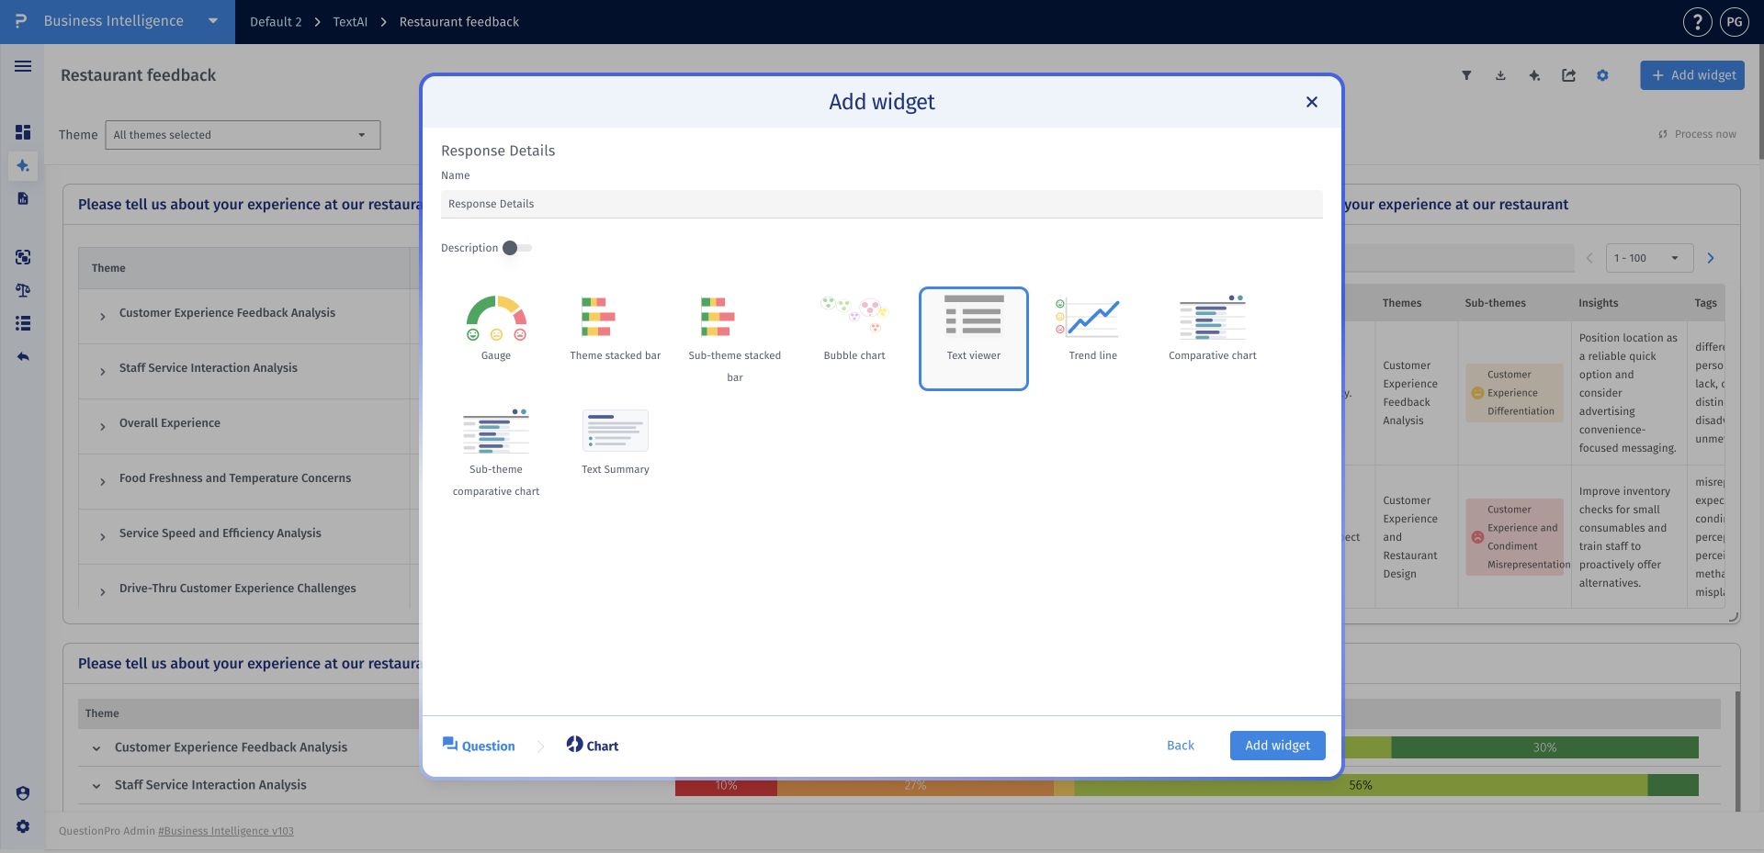Click the filter funnel toolbar icon
The image size is (1764, 853).
[1466, 75]
